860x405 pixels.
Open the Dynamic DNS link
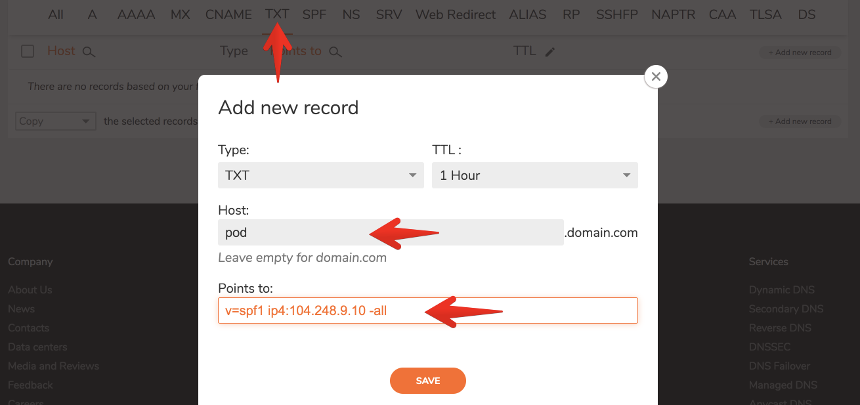781,289
